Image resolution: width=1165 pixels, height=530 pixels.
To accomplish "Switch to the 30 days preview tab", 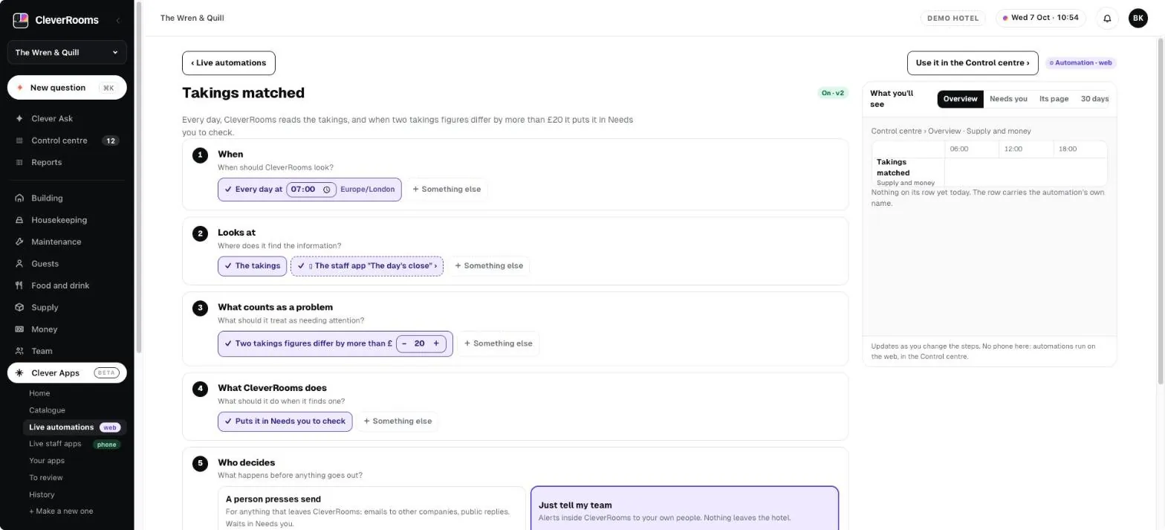I will [1094, 100].
